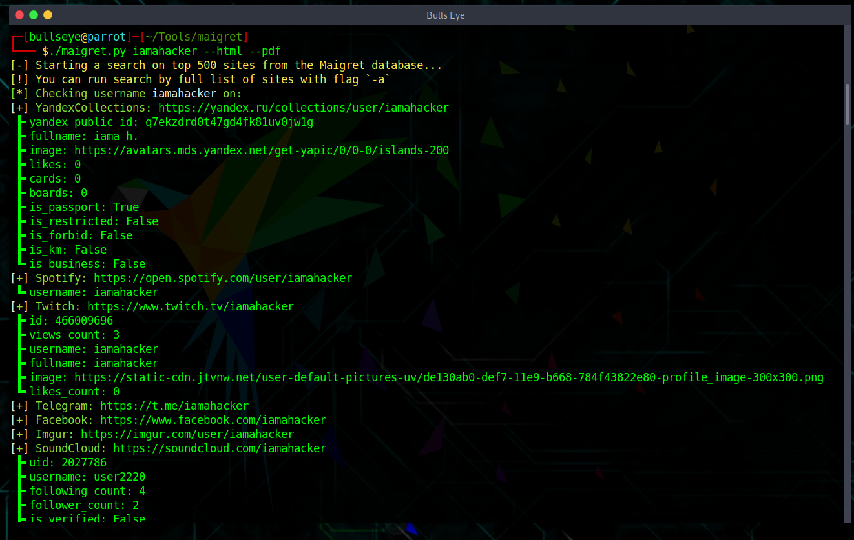
Task: Click the 'likes: 0' line under YandexCollections
Action: [x=55, y=165]
